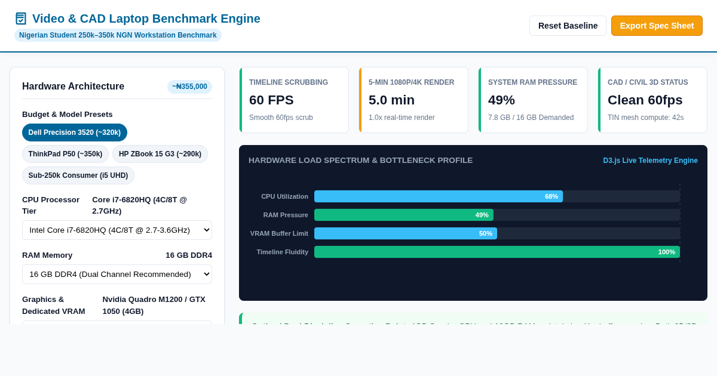
Task: Click the 5.0 min render value
Action: (x=391, y=100)
